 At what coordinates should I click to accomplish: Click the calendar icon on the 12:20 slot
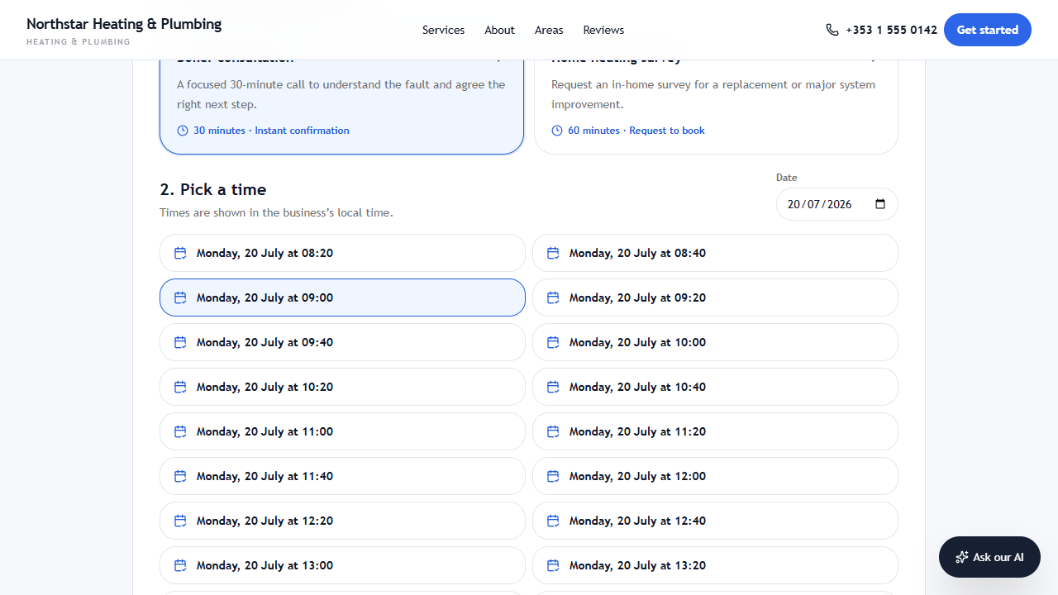click(x=180, y=521)
